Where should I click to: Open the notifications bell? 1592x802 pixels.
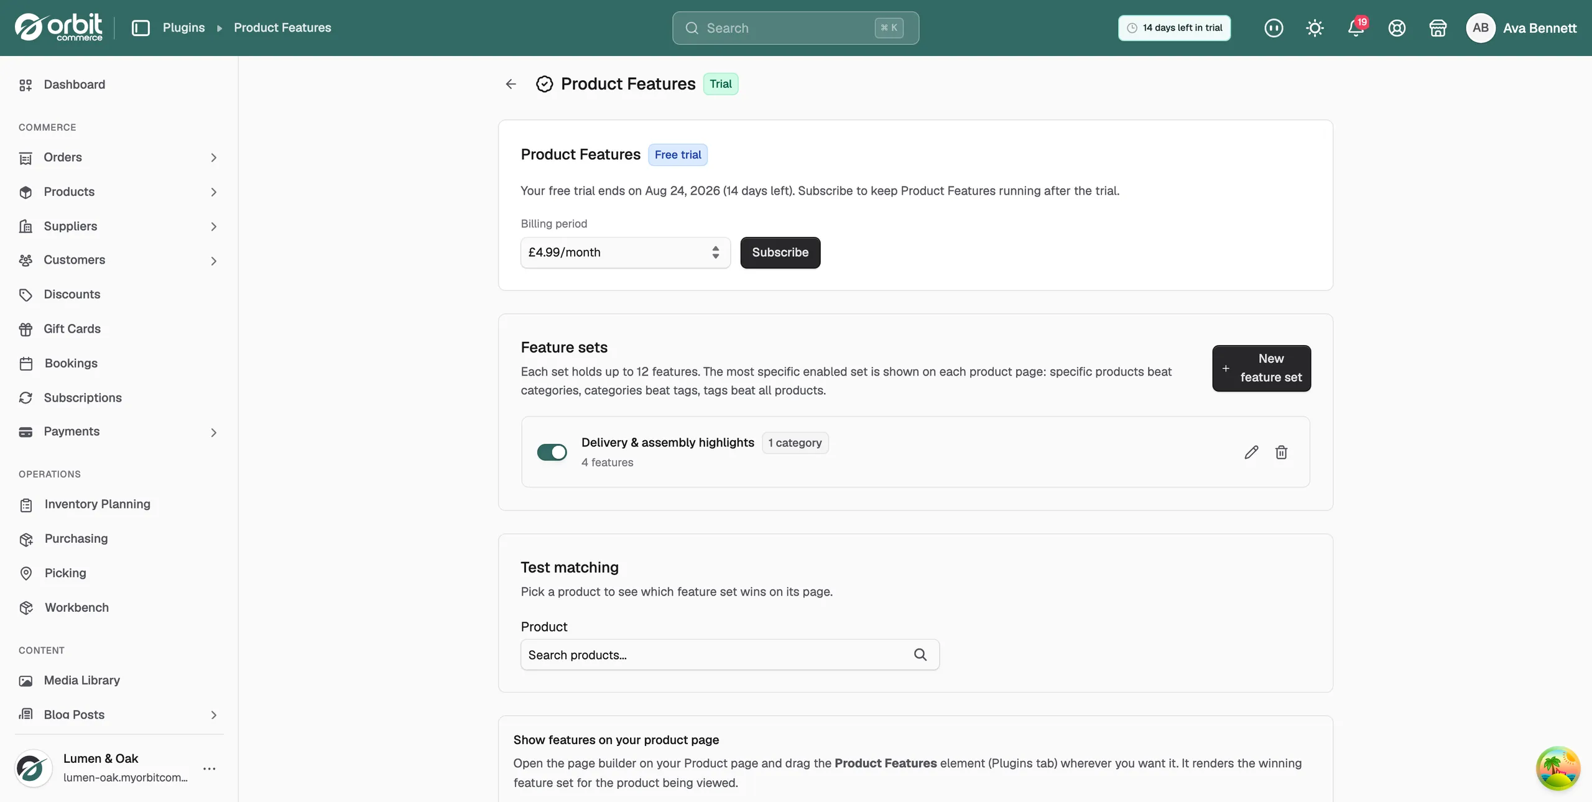(1356, 28)
